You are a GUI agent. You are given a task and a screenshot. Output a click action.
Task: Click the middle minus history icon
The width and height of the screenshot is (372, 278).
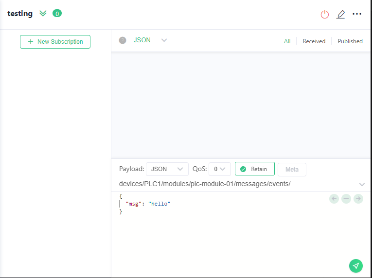point(346,198)
